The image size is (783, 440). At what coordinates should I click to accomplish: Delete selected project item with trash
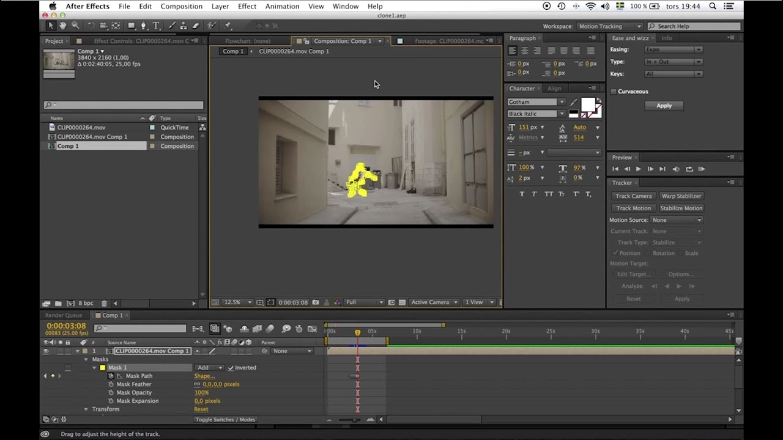click(104, 304)
